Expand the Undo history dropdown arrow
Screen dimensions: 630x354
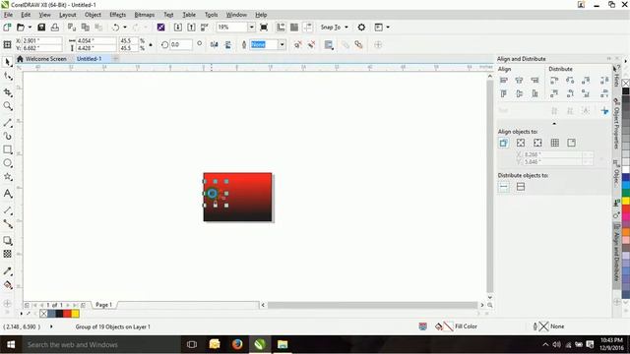(125, 28)
